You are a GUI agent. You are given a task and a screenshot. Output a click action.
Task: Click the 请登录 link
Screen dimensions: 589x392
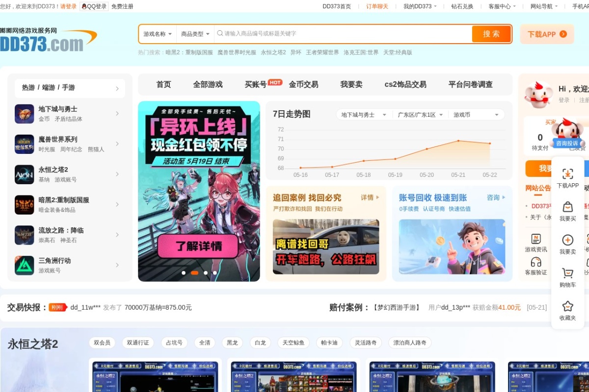[68, 6]
